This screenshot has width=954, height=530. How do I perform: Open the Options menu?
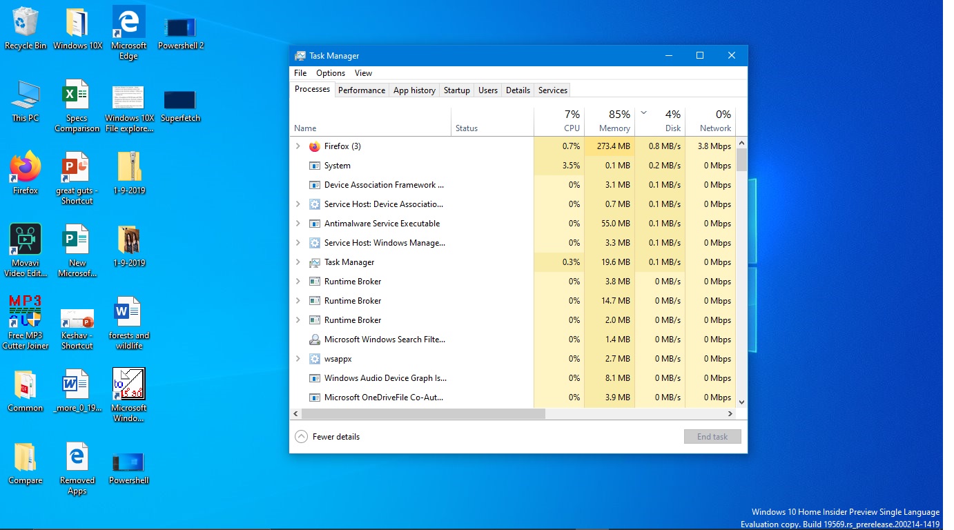pos(331,73)
